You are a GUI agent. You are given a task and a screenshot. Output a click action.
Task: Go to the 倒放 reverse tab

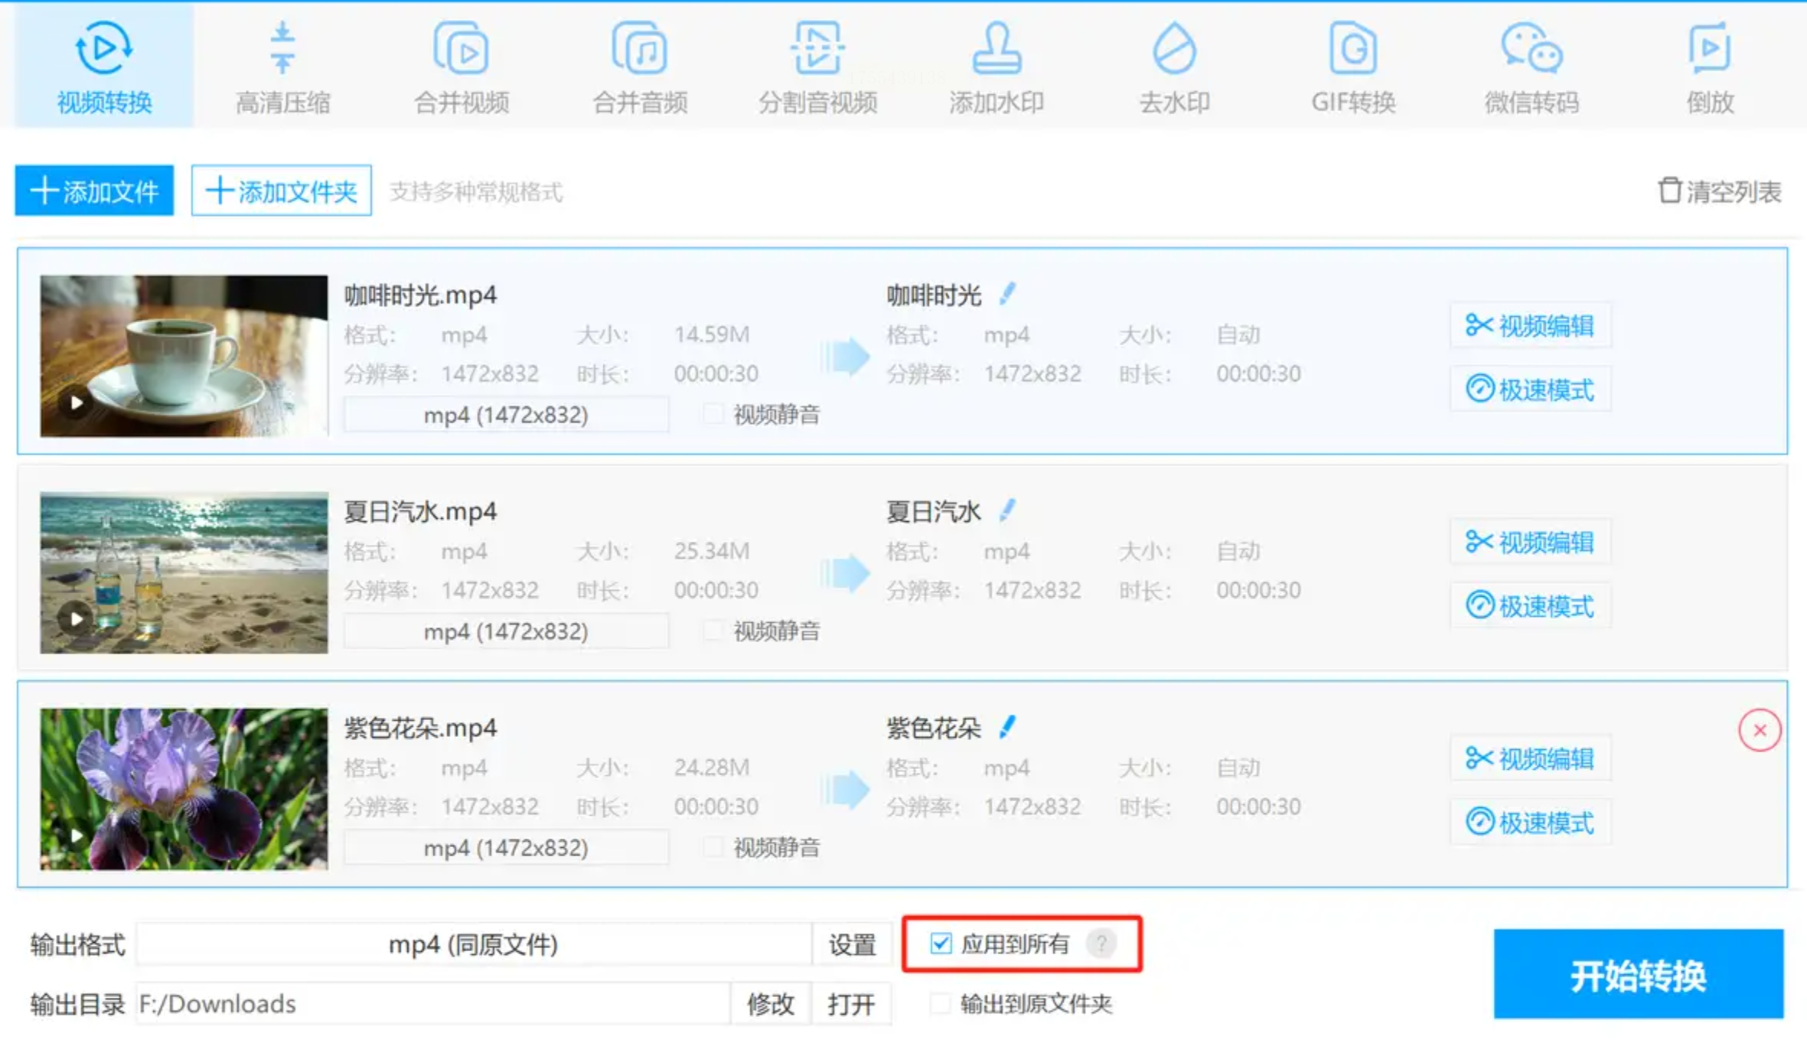tap(1710, 67)
